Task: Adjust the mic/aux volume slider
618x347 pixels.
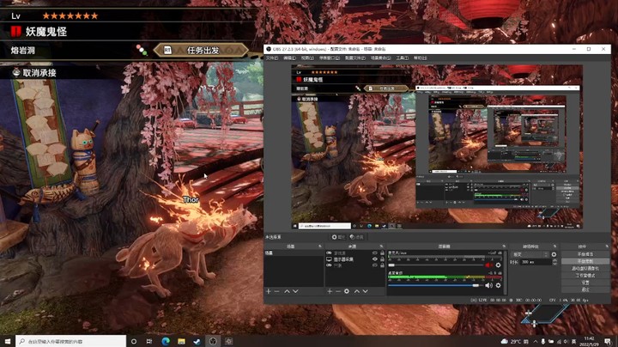Action: [436, 265]
